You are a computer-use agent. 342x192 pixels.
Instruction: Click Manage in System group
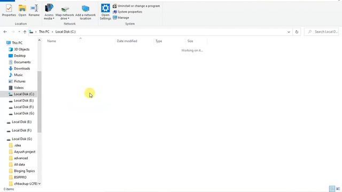121,18
